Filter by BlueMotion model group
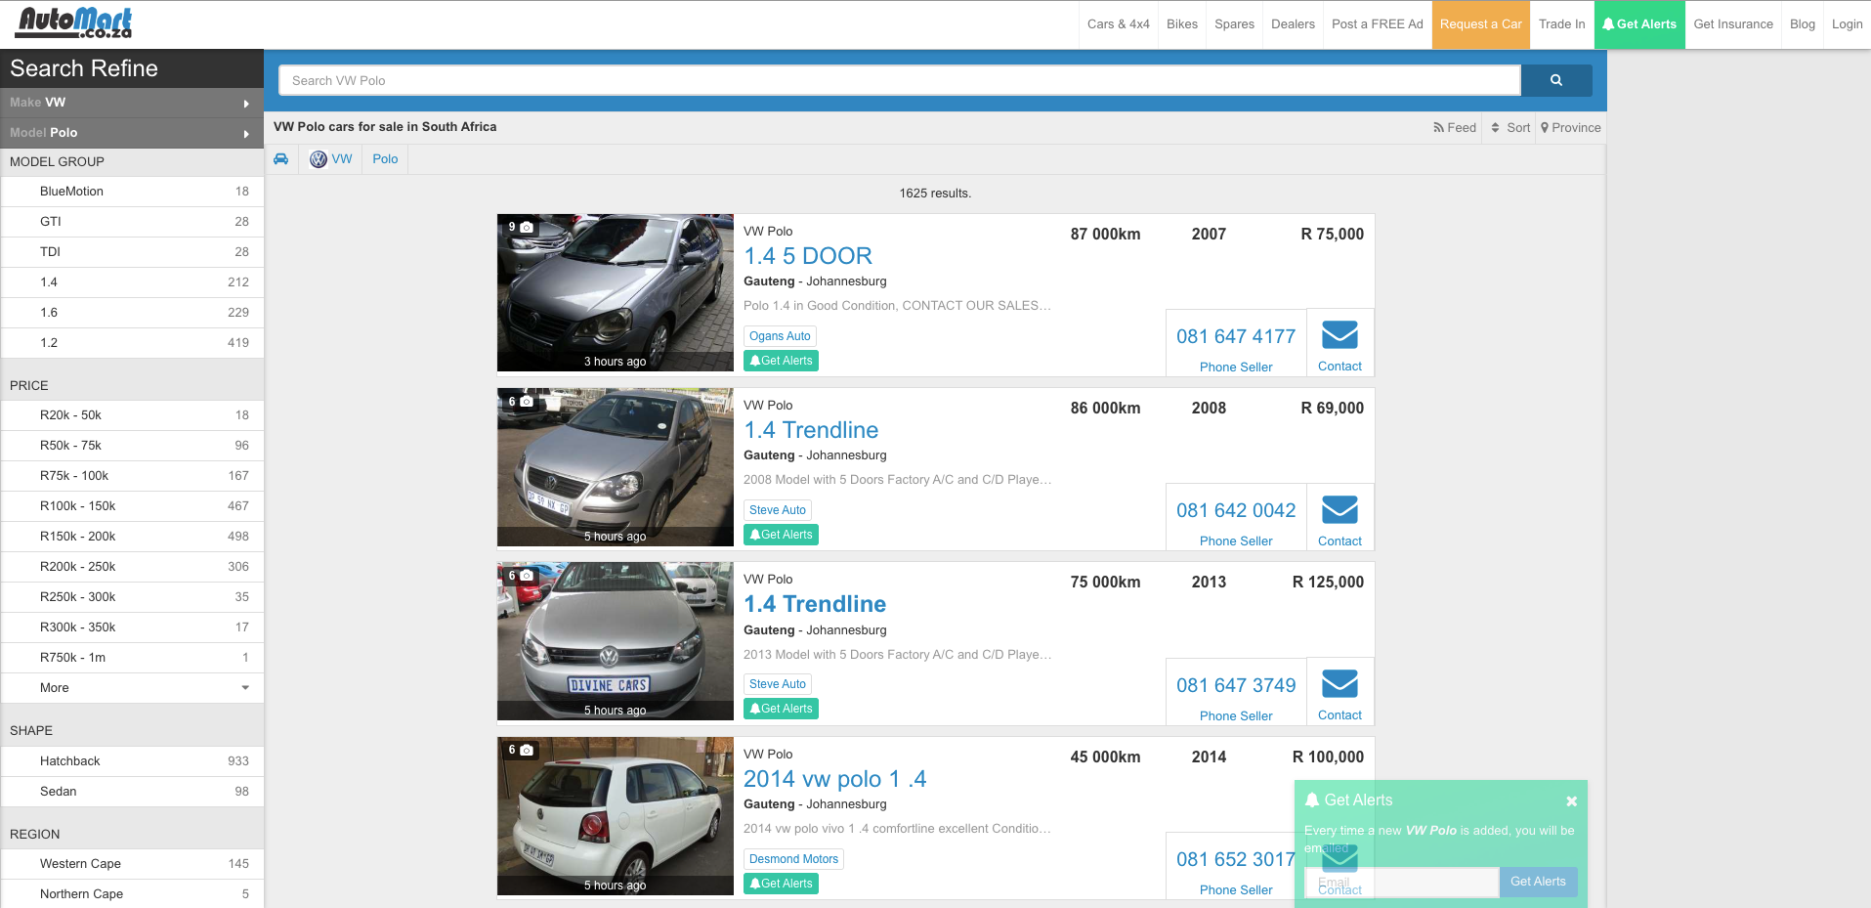The width and height of the screenshot is (1871, 908). (x=132, y=192)
